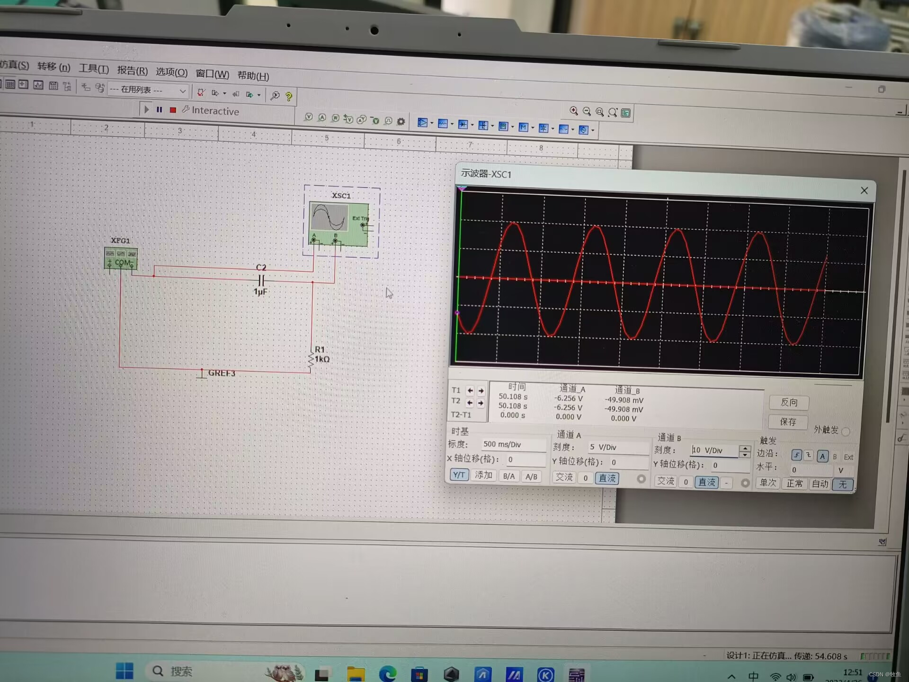Select capacitor C2 on the schematic

pos(261,279)
